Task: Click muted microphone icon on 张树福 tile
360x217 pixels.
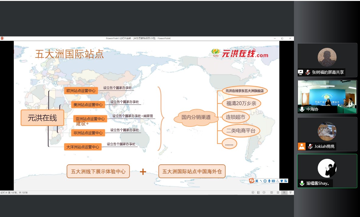Action: click(308, 73)
